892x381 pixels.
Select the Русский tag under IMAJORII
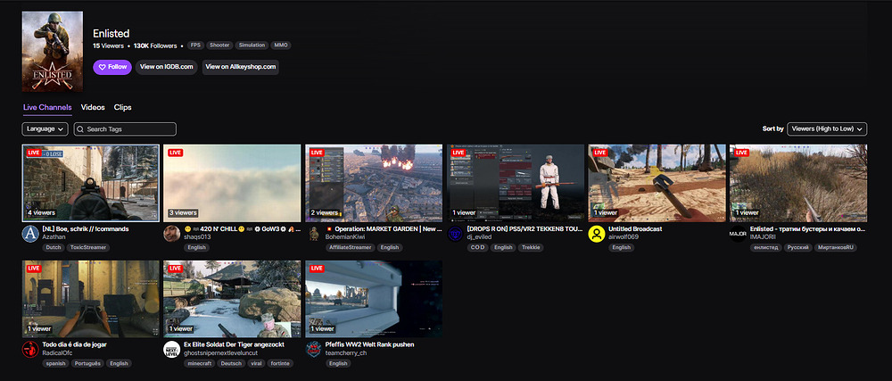pos(797,247)
